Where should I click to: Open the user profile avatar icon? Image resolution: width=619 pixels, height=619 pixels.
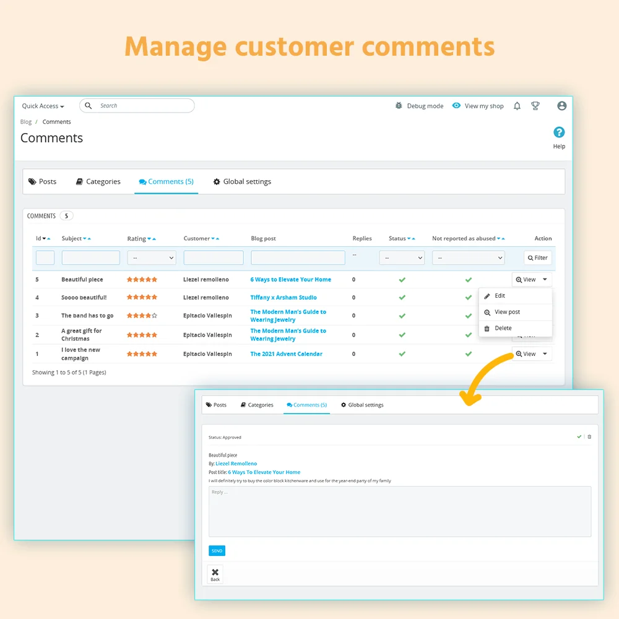click(x=561, y=106)
